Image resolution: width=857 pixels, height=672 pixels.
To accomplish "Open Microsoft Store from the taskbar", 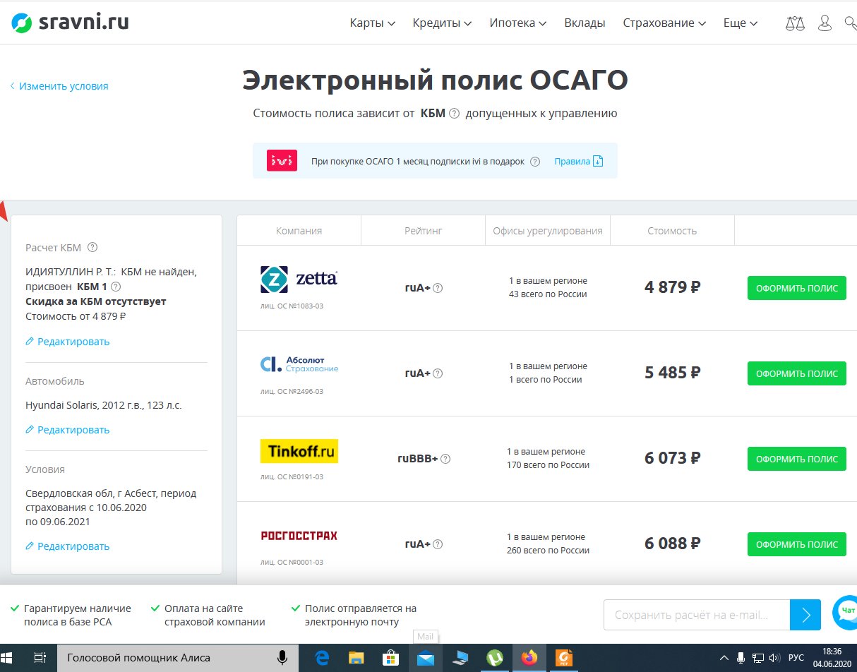I will click(390, 658).
